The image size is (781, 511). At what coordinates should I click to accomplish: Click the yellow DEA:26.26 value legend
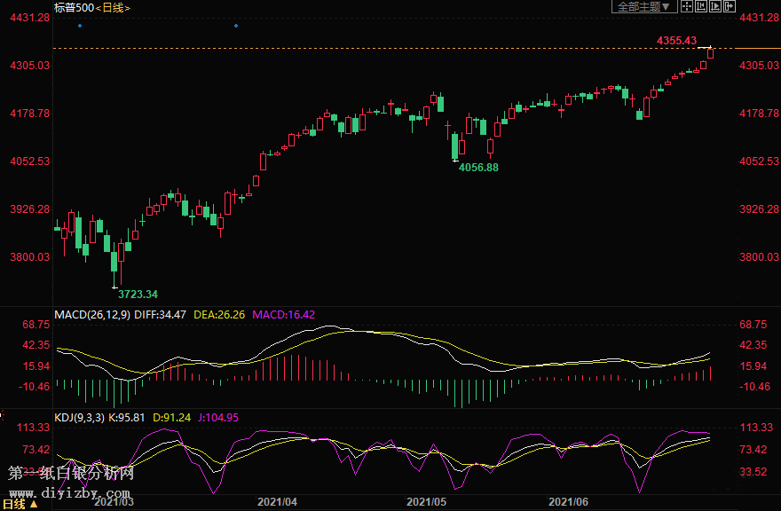click(217, 314)
